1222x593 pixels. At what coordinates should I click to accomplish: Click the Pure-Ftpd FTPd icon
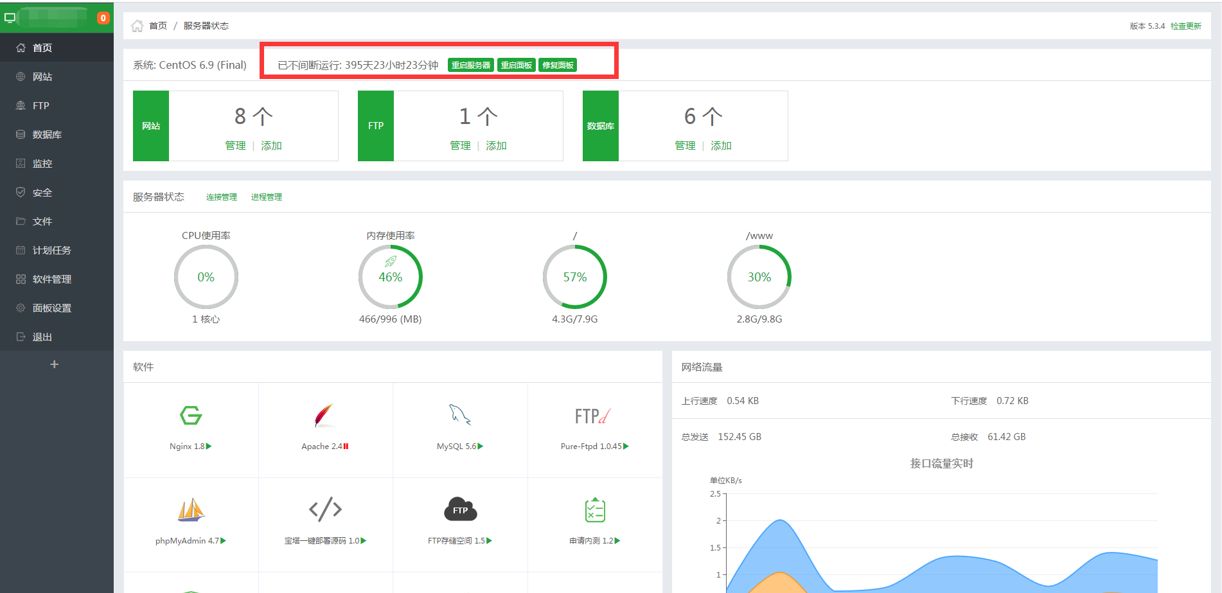coord(593,416)
